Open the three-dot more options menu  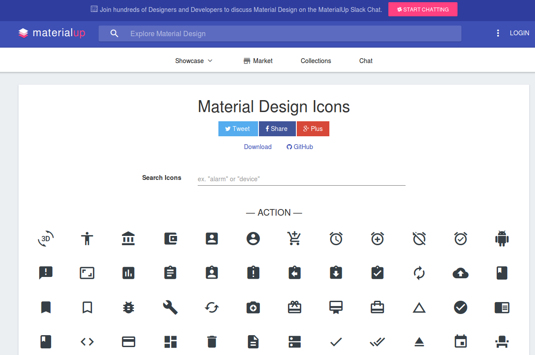click(498, 33)
